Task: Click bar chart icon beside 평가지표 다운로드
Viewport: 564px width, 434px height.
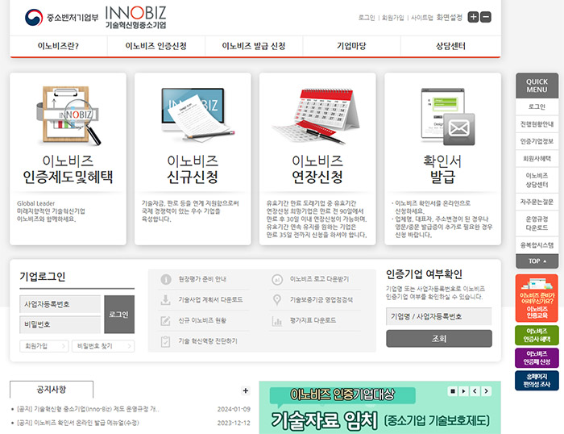Action: [277, 320]
